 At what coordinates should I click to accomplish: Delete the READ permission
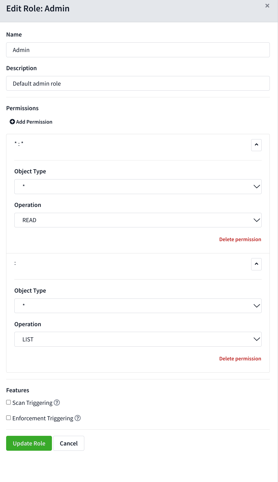point(240,239)
